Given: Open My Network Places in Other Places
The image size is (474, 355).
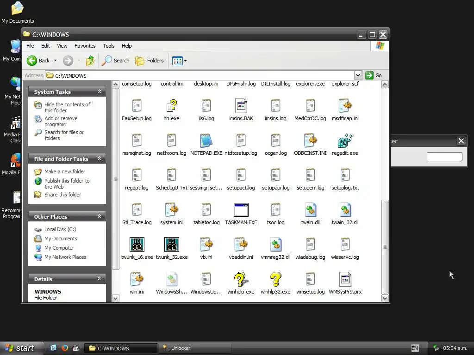Looking at the screenshot, I should [x=65, y=257].
